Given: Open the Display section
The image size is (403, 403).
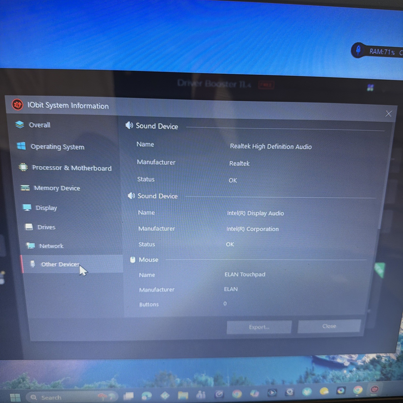Looking at the screenshot, I should pos(46,208).
